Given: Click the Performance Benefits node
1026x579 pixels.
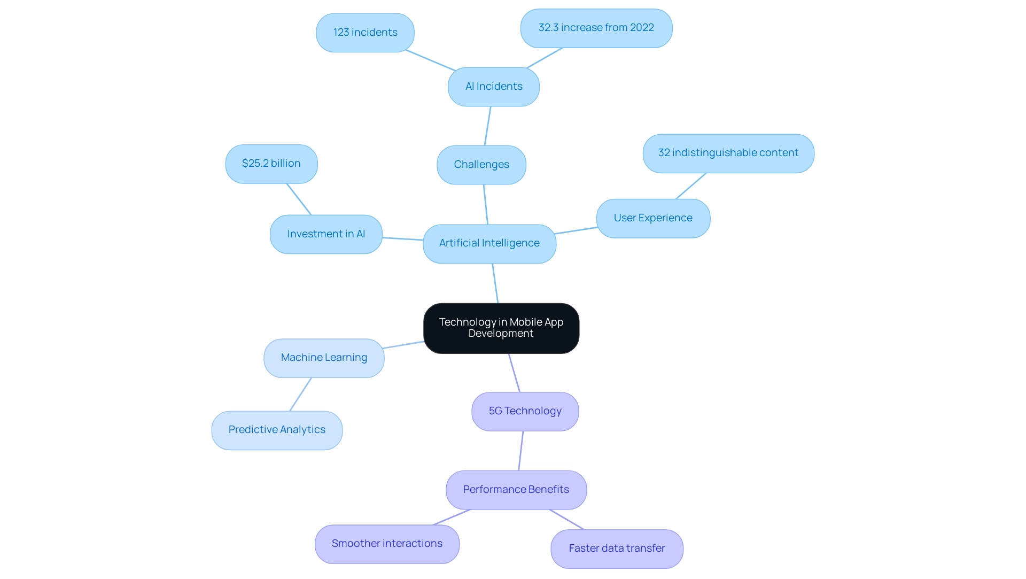Looking at the screenshot, I should coord(517,489).
